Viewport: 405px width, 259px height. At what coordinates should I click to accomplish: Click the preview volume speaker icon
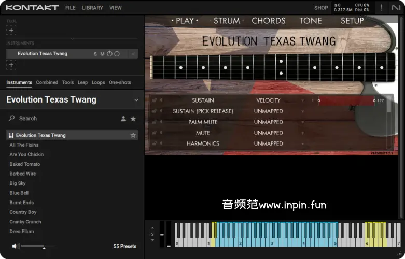[x=15, y=246]
